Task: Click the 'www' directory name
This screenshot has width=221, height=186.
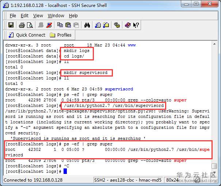Action: pyautogui.click(x=132, y=45)
